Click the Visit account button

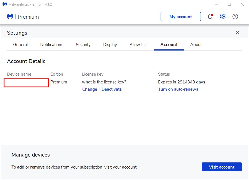click(222, 167)
